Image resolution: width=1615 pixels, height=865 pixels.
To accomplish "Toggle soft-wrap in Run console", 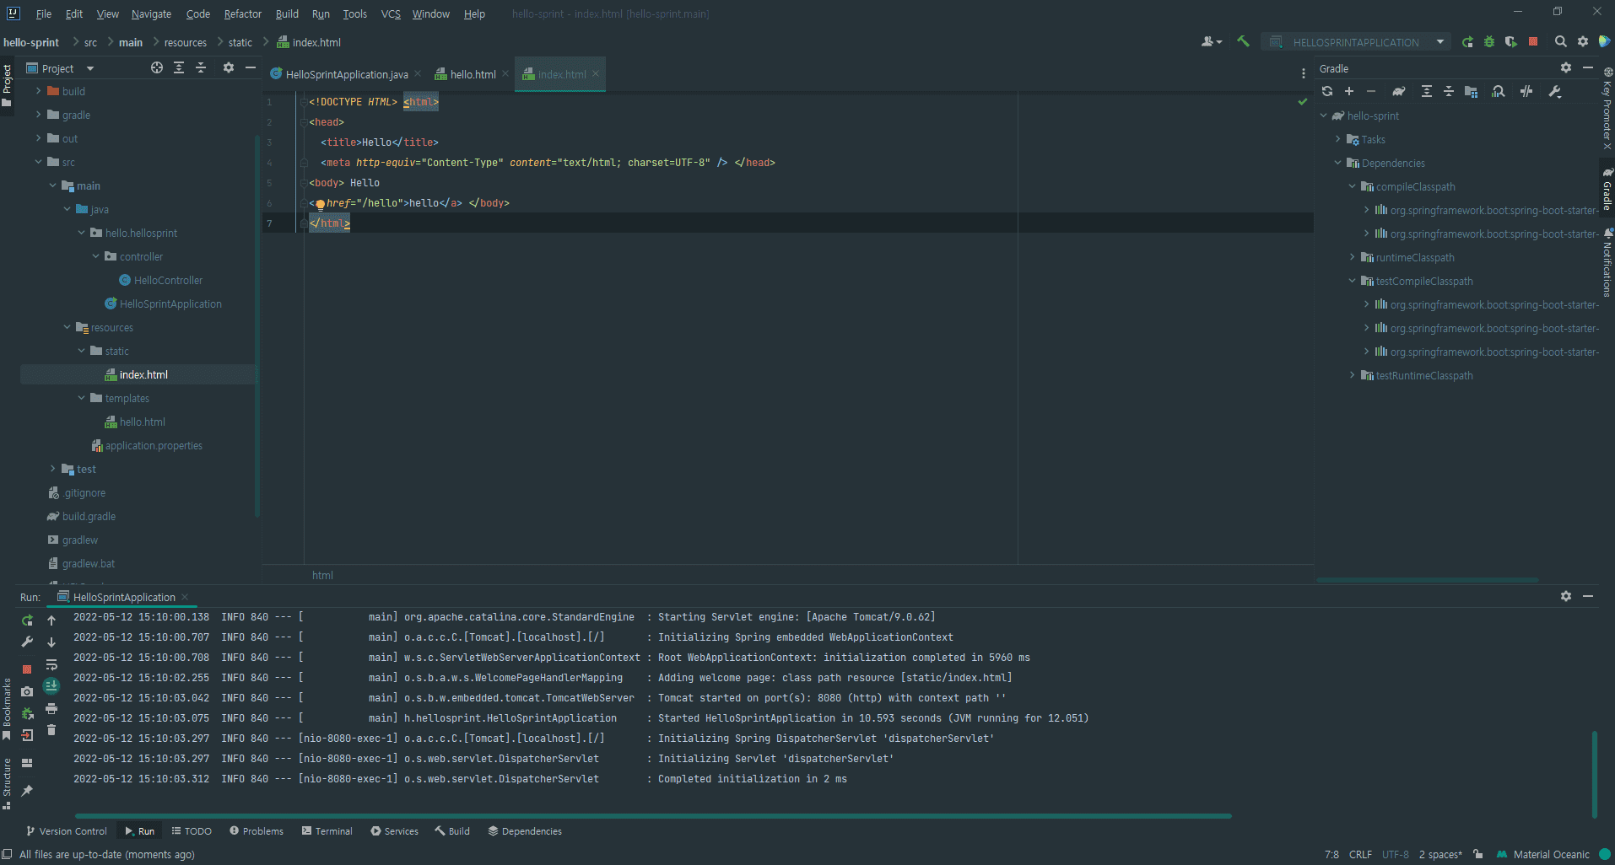I will coord(51,664).
